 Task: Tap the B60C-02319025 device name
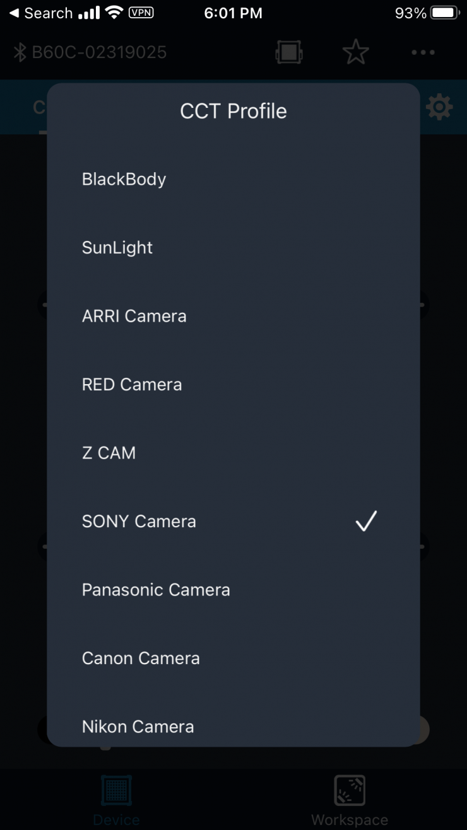tap(100, 52)
